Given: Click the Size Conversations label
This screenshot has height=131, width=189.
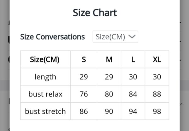Looking at the screenshot, I should click(x=52, y=37).
